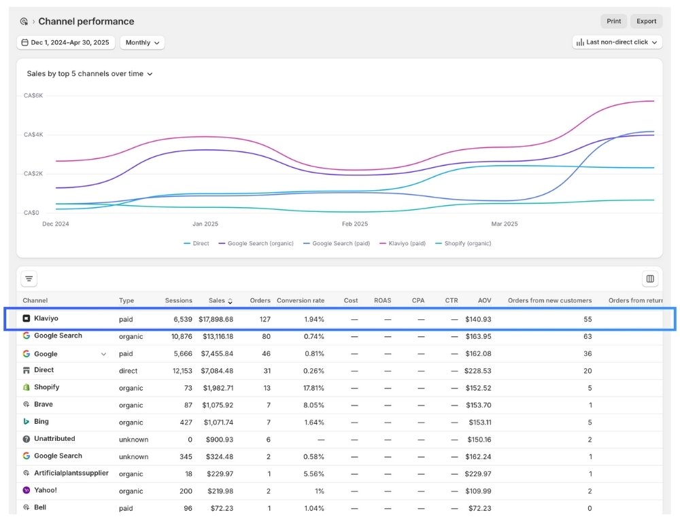680x521 pixels.
Task: Click the Direct channel name
Action: [44, 370]
